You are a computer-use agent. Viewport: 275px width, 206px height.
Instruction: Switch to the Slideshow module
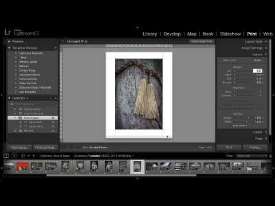[230, 34]
